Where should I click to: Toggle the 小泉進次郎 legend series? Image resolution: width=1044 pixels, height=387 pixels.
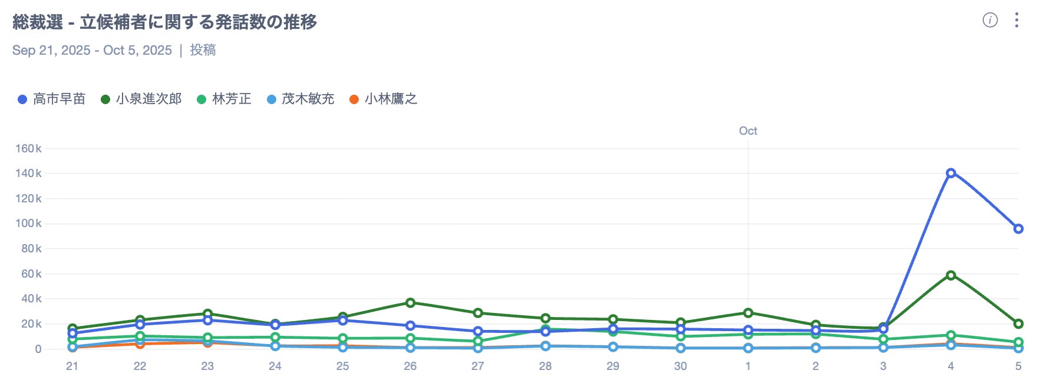coord(148,99)
